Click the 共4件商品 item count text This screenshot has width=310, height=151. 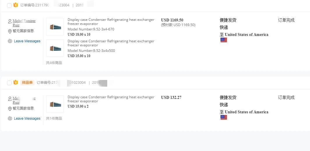(54, 63)
